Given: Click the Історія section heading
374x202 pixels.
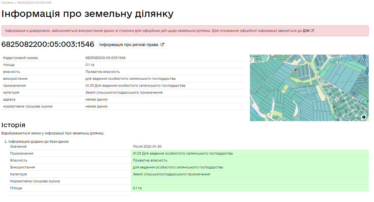Looking at the screenshot, I should [x=13, y=125].
